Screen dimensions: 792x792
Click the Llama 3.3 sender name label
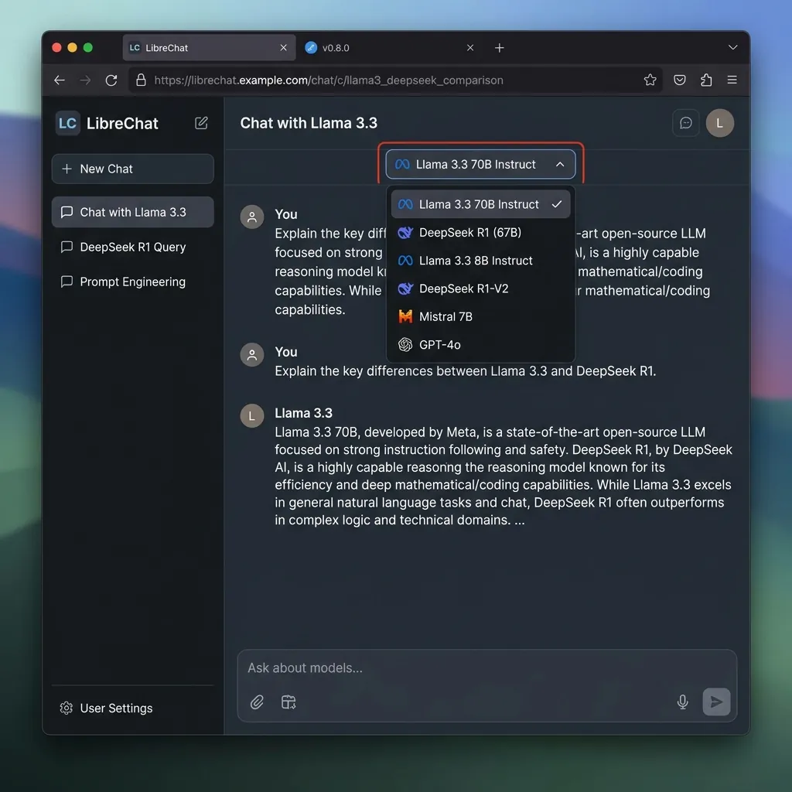(x=303, y=413)
